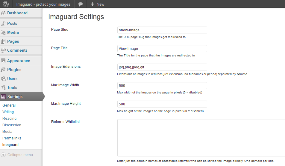Open the Appearance menu
The width and height of the screenshot is (285, 166).
[x=19, y=61]
